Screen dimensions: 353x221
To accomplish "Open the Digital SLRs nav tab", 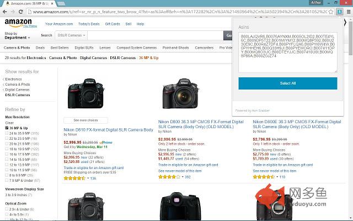I will [x=84, y=48].
